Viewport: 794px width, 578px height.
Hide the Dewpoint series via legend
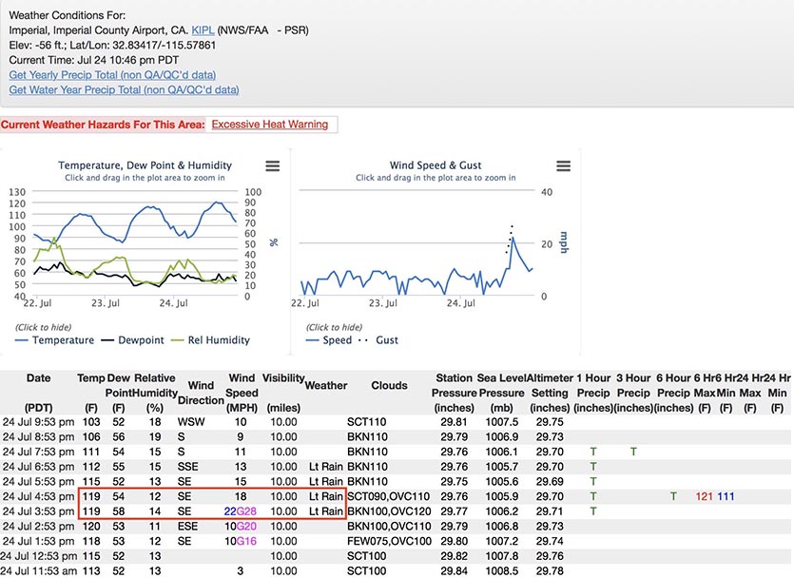pyautogui.click(x=133, y=340)
